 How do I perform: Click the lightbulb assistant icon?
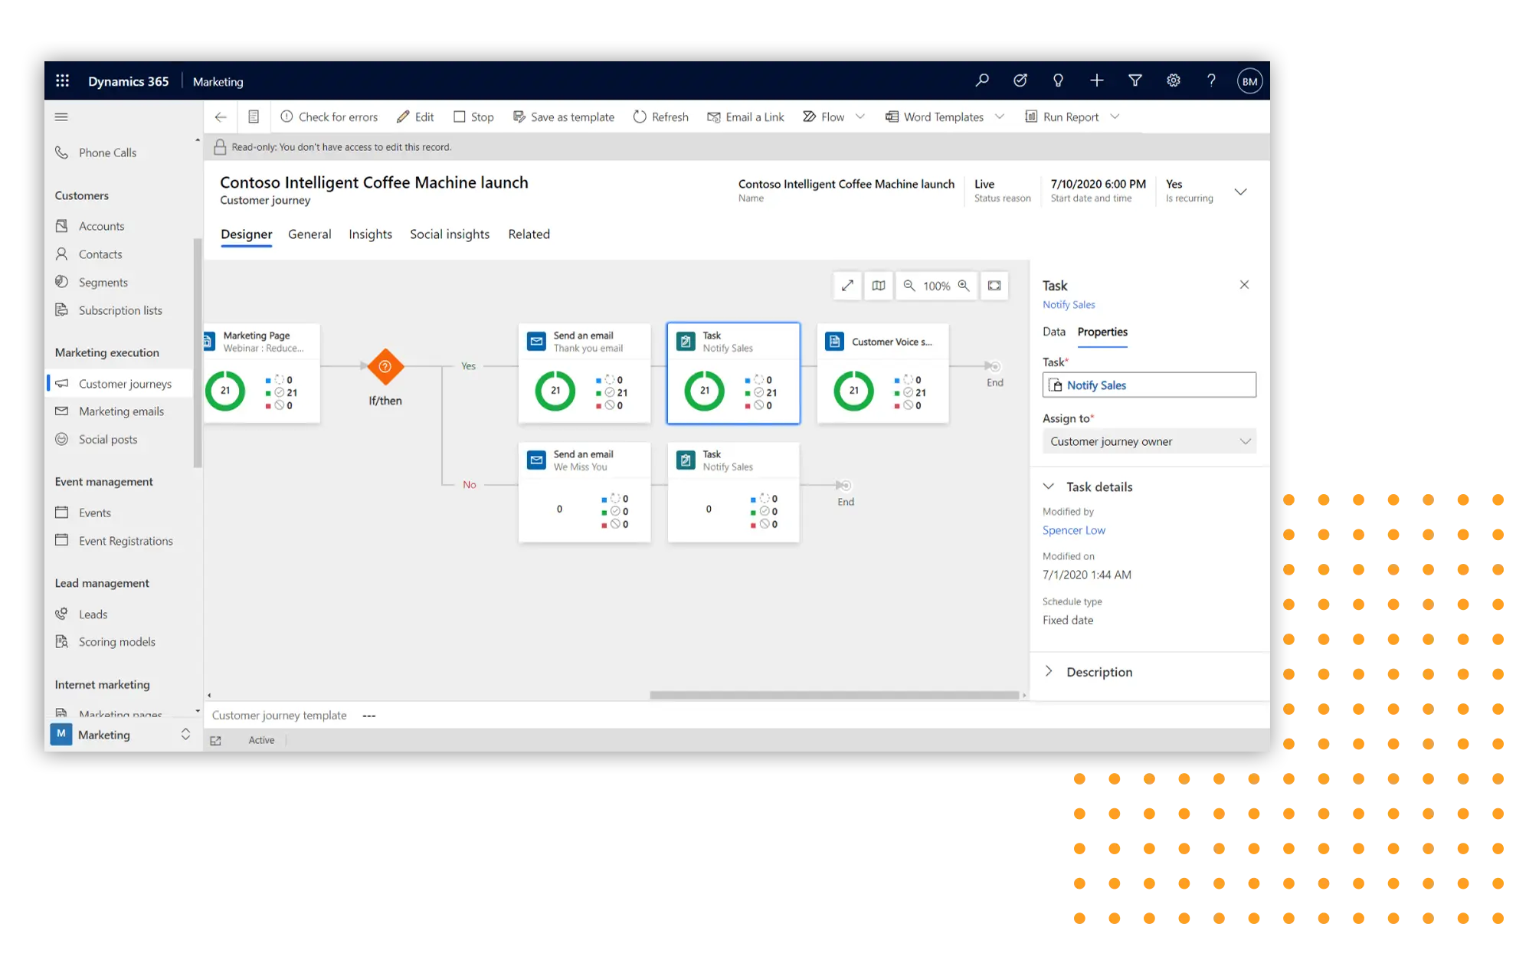pos(1058,80)
